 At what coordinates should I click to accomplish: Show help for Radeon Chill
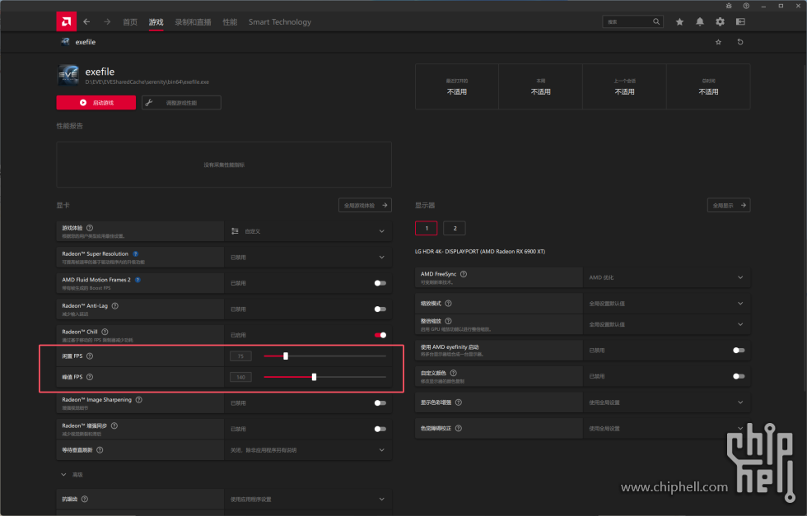105,332
